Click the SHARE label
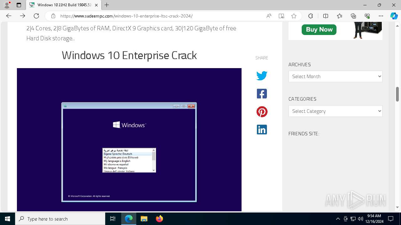This screenshot has height=225, width=401. click(262, 58)
